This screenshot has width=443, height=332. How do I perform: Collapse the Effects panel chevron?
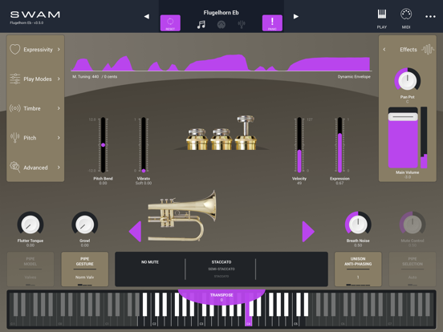point(384,50)
